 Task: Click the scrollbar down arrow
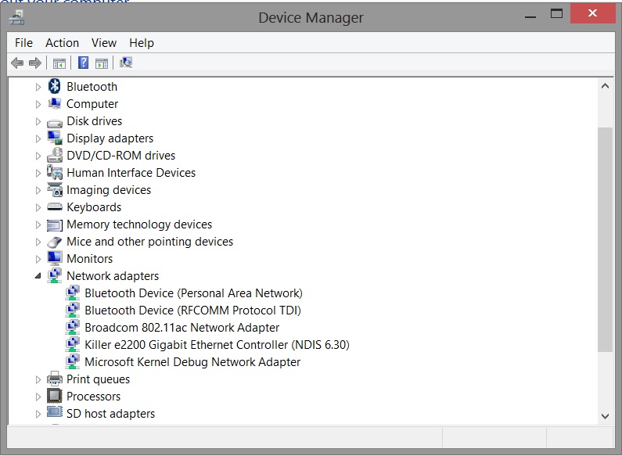[x=605, y=416]
